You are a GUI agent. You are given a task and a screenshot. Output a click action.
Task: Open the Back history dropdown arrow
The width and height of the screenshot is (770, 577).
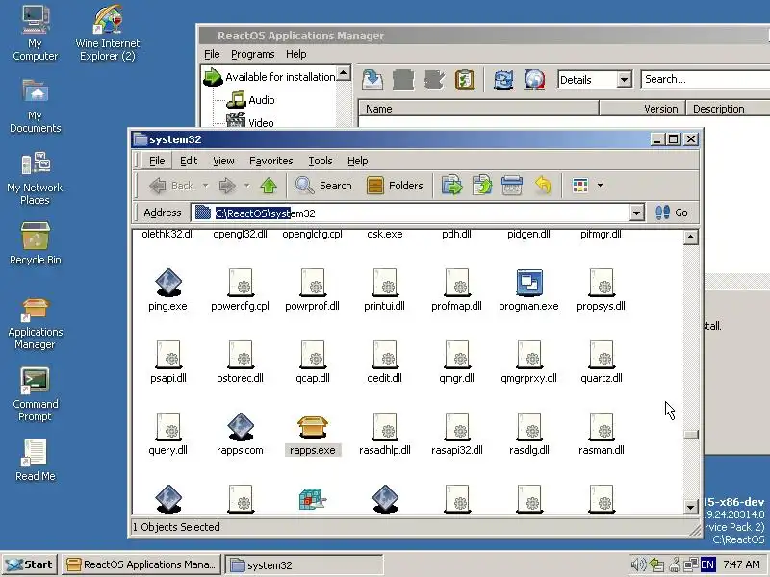[205, 186]
